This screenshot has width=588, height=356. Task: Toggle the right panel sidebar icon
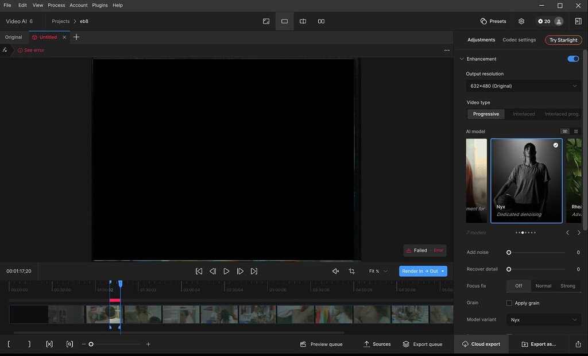coord(578,21)
